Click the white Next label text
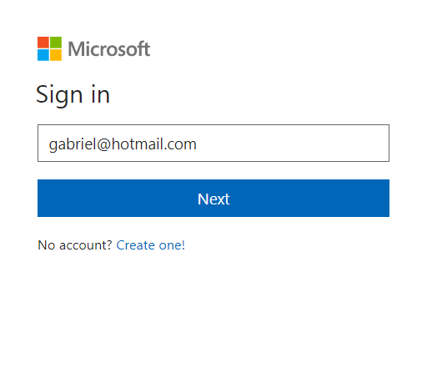 click(x=213, y=199)
